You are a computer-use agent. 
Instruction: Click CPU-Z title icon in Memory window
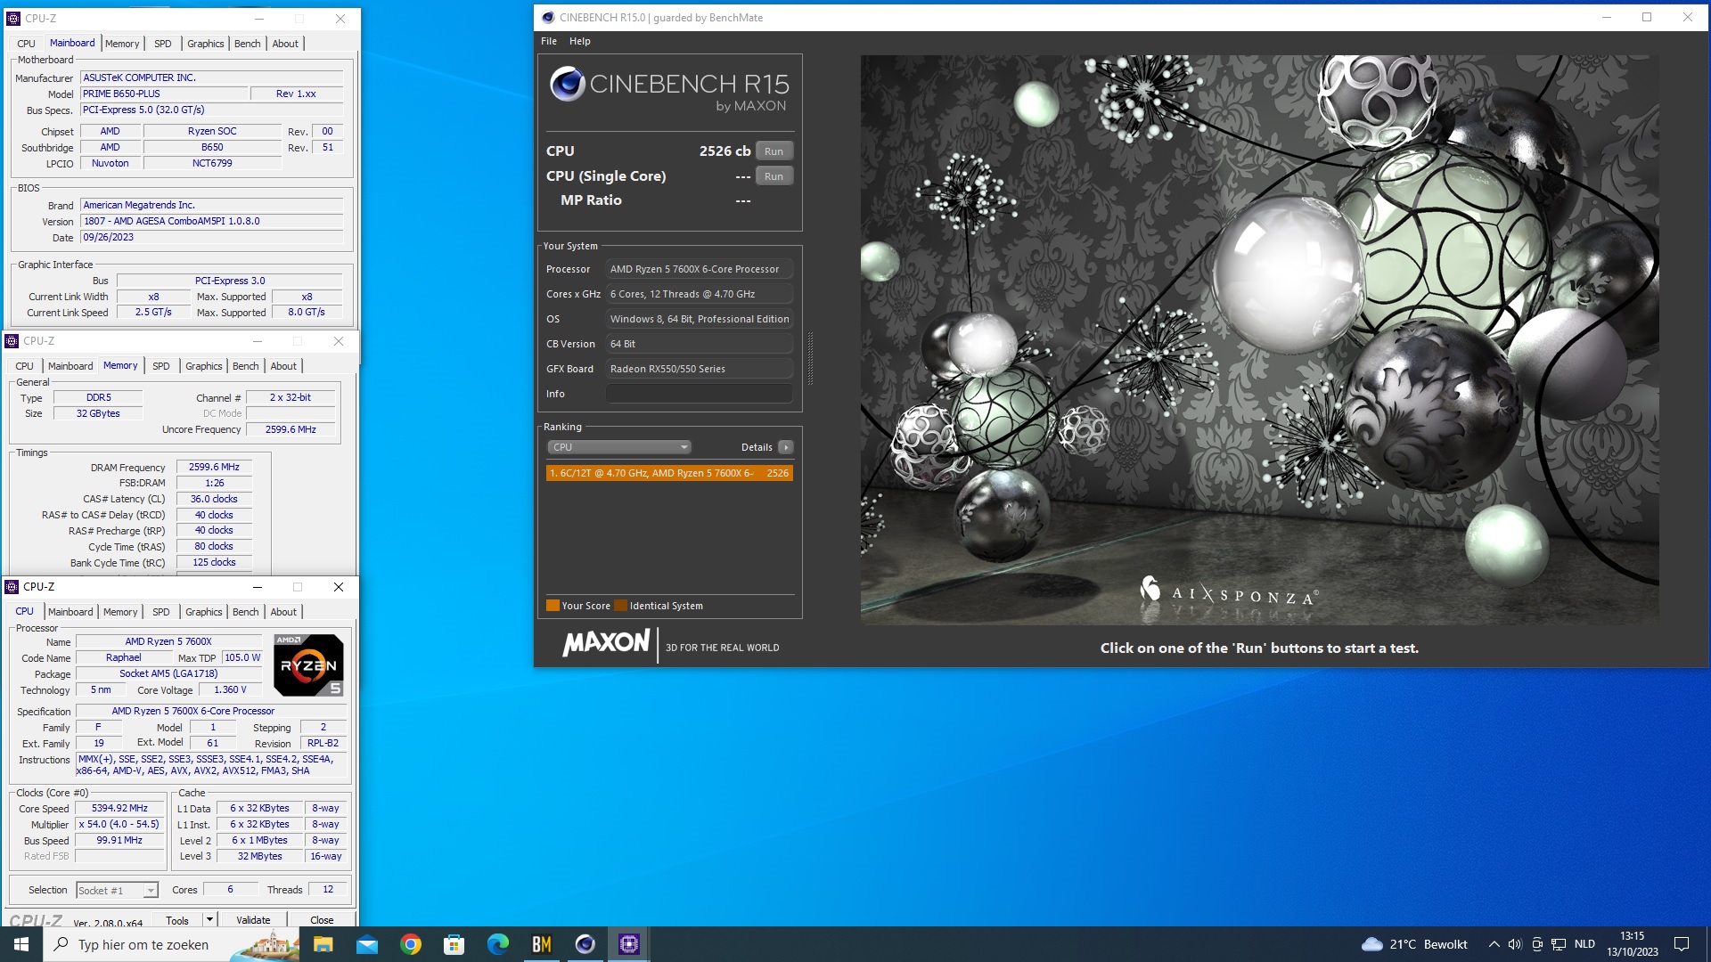[12, 341]
